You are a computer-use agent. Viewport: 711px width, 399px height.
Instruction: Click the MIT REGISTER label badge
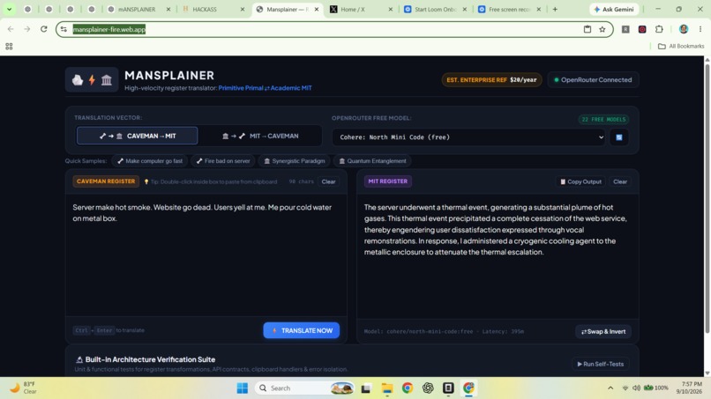click(387, 181)
